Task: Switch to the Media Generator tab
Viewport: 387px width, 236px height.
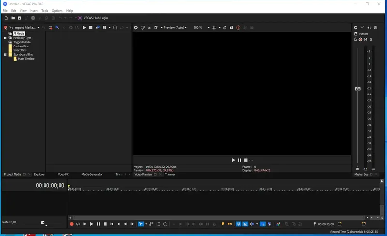Action: tap(92, 174)
